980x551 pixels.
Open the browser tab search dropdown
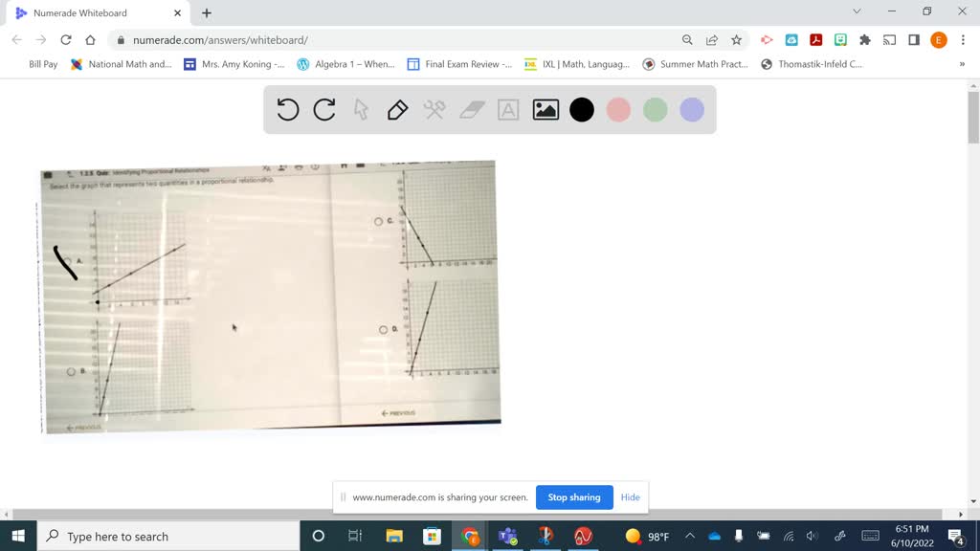(857, 12)
